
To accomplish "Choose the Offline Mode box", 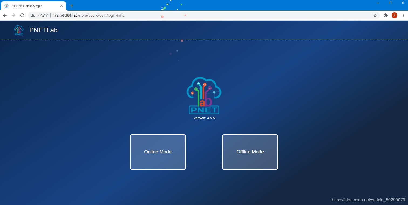I will click(250, 152).
